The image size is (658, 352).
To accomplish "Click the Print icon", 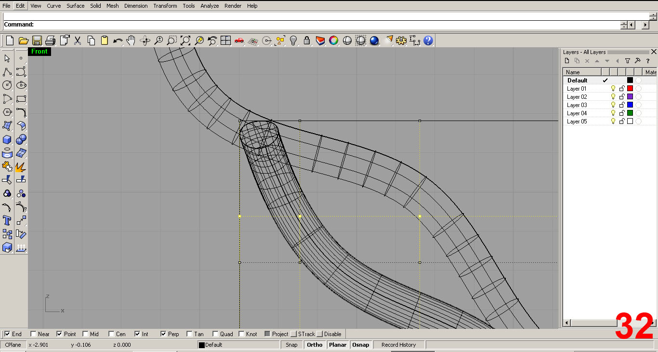I will tap(51, 41).
